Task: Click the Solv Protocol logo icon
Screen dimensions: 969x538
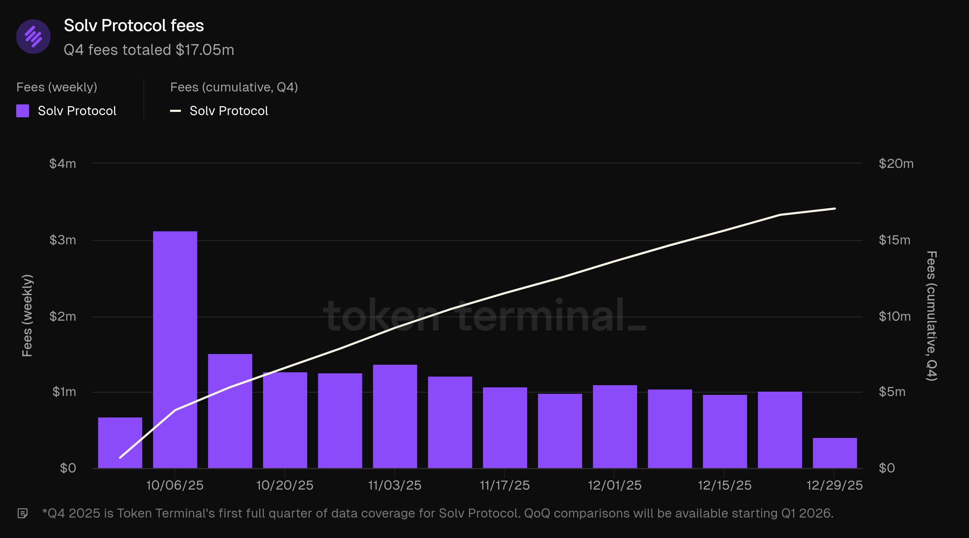Action: [33, 37]
